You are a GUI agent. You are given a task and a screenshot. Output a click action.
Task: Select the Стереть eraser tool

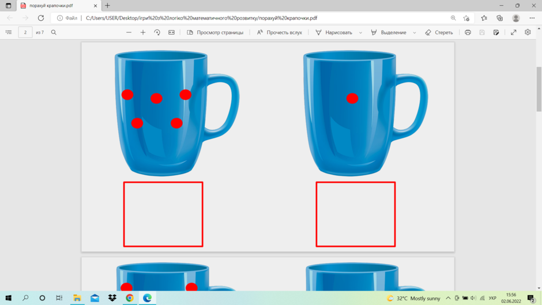pyautogui.click(x=439, y=32)
